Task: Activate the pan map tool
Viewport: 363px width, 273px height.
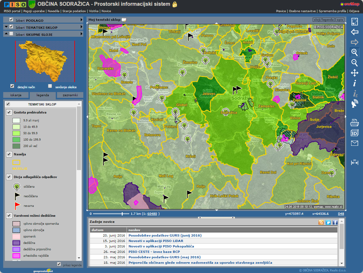Action: point(354,73)
